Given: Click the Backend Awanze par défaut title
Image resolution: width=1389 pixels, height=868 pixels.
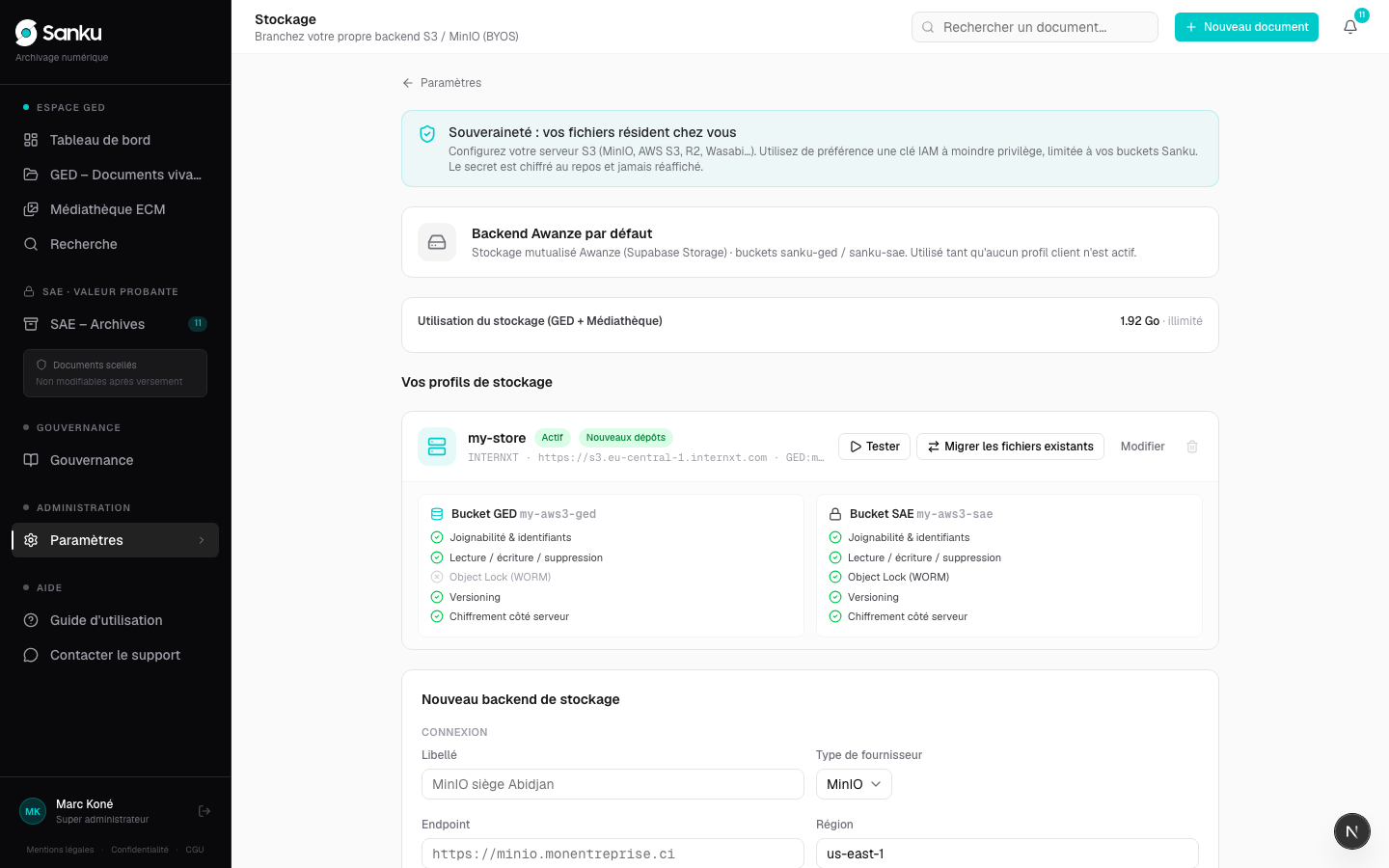Looking at the screenshot, I should tap(561, 233).
